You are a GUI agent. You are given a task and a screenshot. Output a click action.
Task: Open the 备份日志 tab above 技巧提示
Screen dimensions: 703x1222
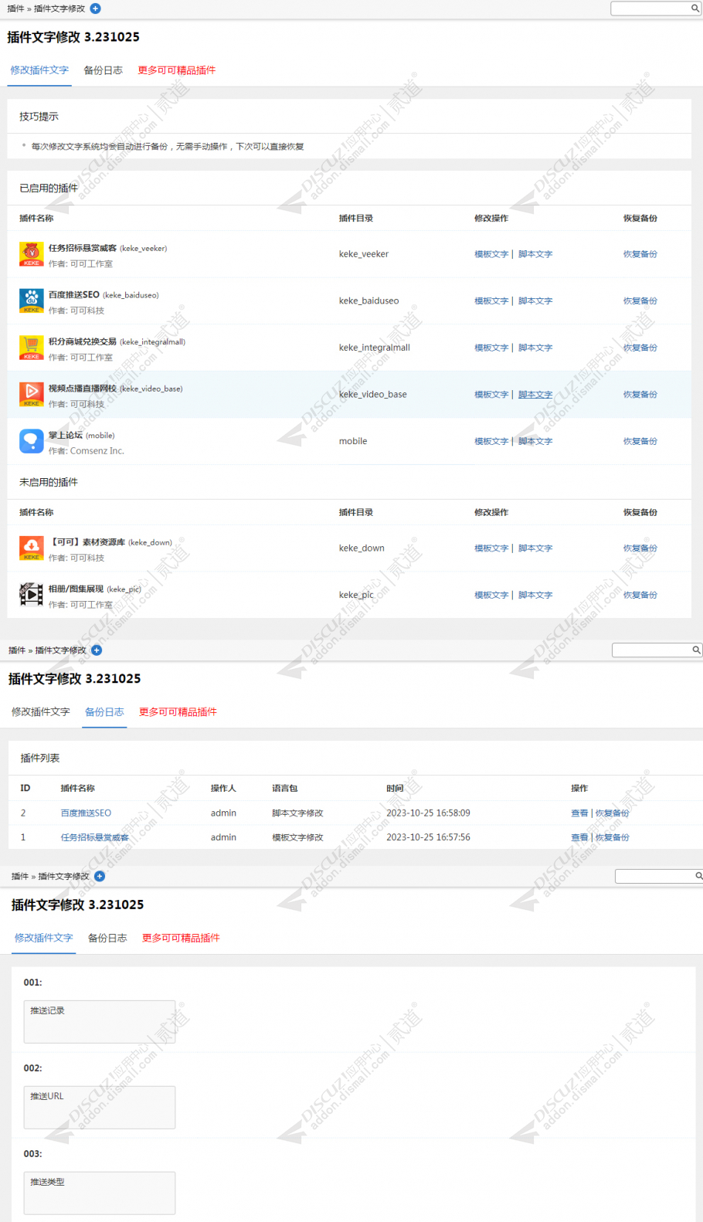click(103, 70)
